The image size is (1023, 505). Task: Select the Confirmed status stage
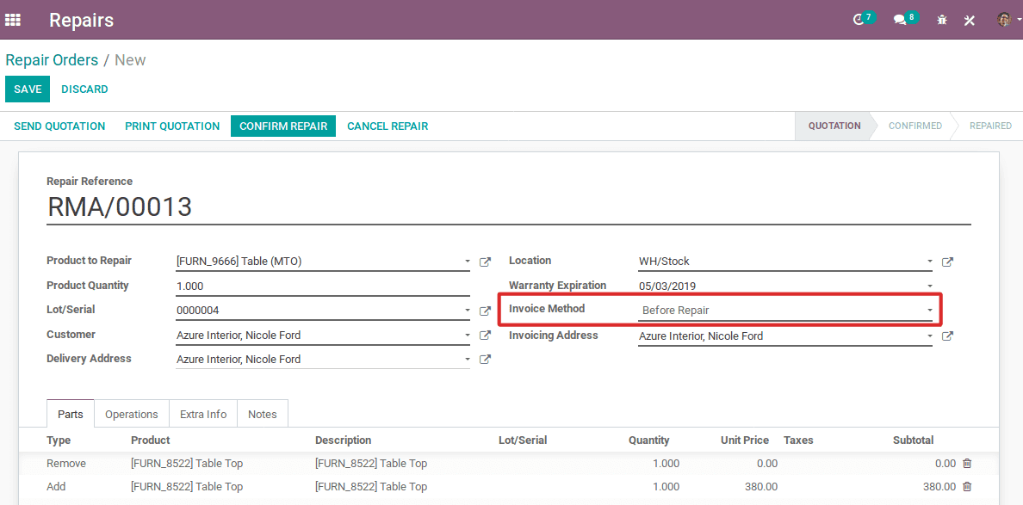(x=915, y=126)
